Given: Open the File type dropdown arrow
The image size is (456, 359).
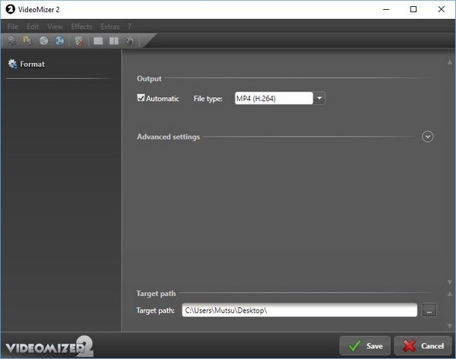Looking at the screenshot, I should click(x=319, y=98).
